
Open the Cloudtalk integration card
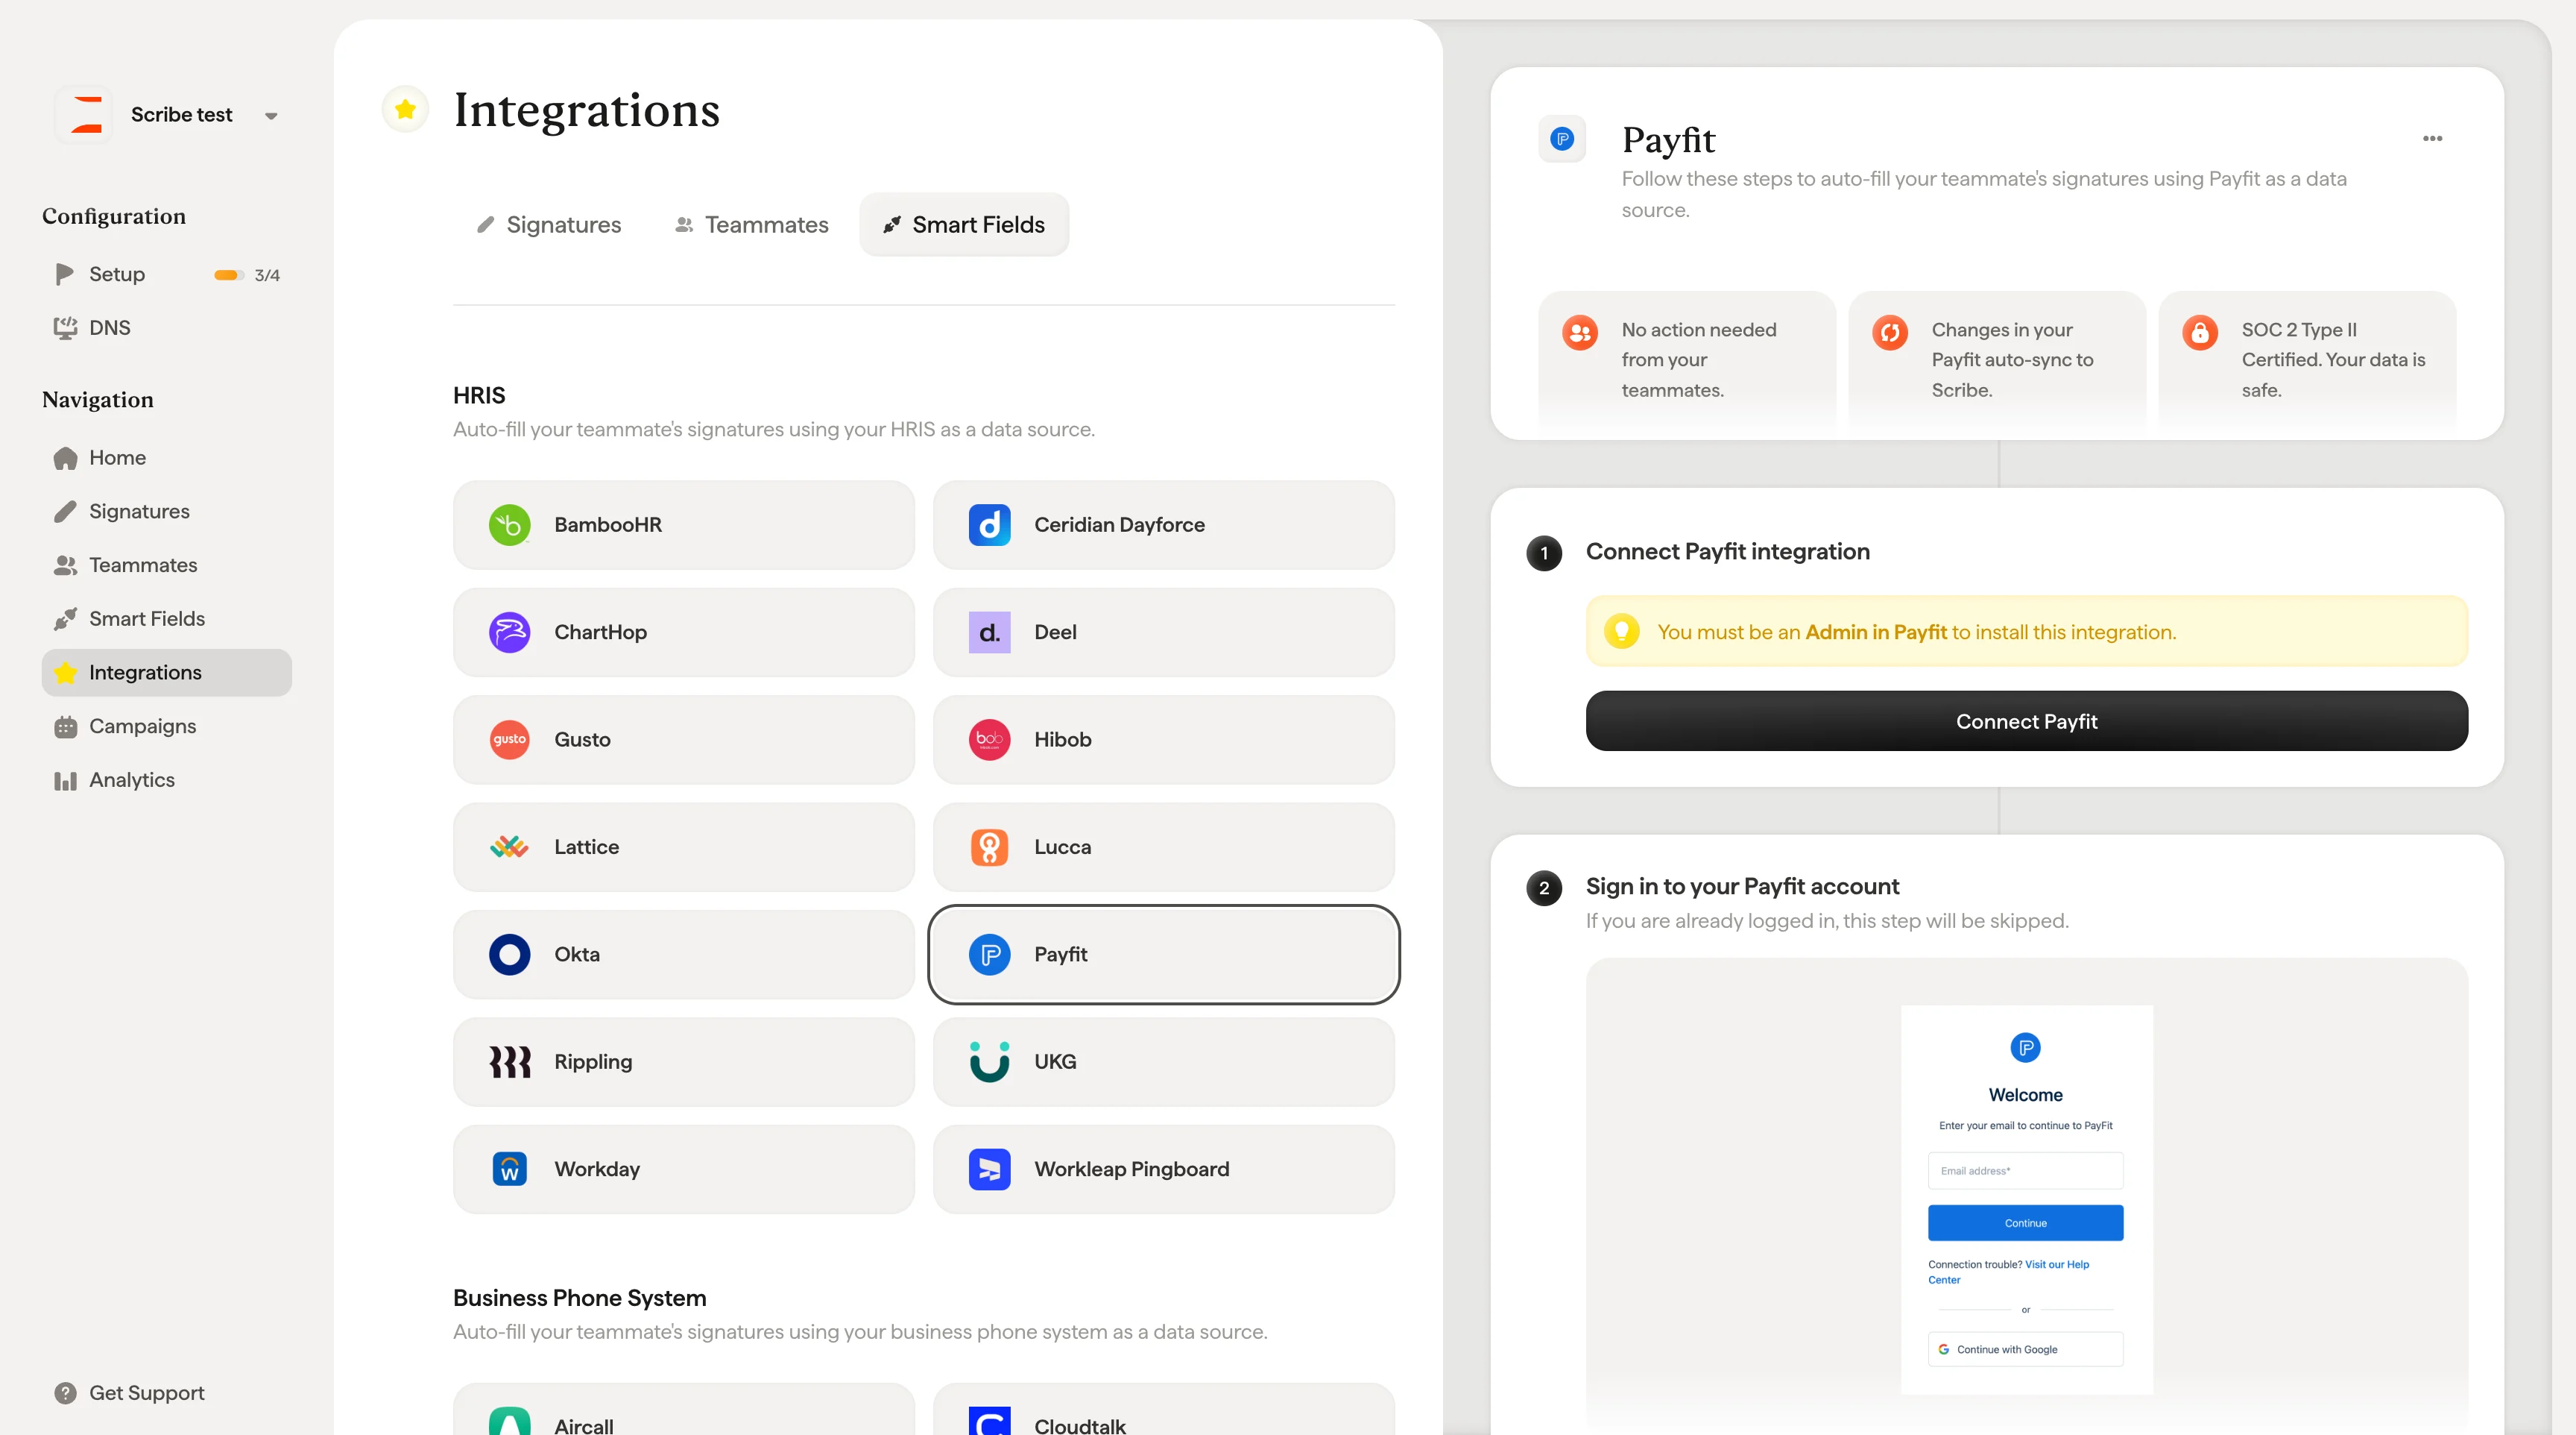pos(1164,1409)
